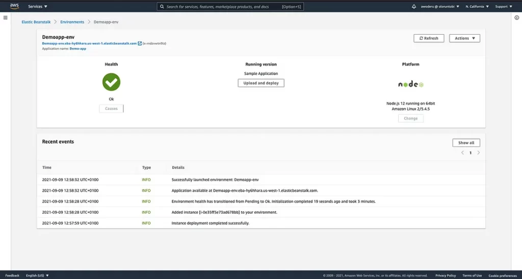Click the external link icon beside environment URL
The width and height of the screenshot is (522, 279).
click(140, 43)
